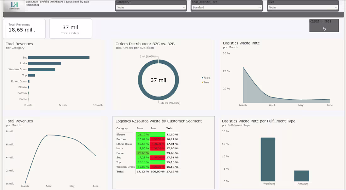The width and height of the screenshot is (346, 190).
Task: Click the Logistics Resource Waste by Customer Segment title
Action: coord(159,121)
